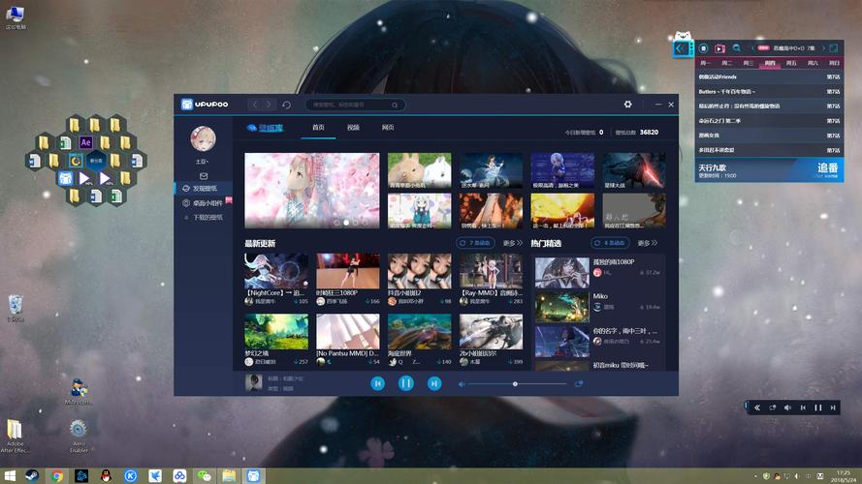The image size is (862, 484).
Task: Click square window icon in anime widget header
Action: [834, 48]
